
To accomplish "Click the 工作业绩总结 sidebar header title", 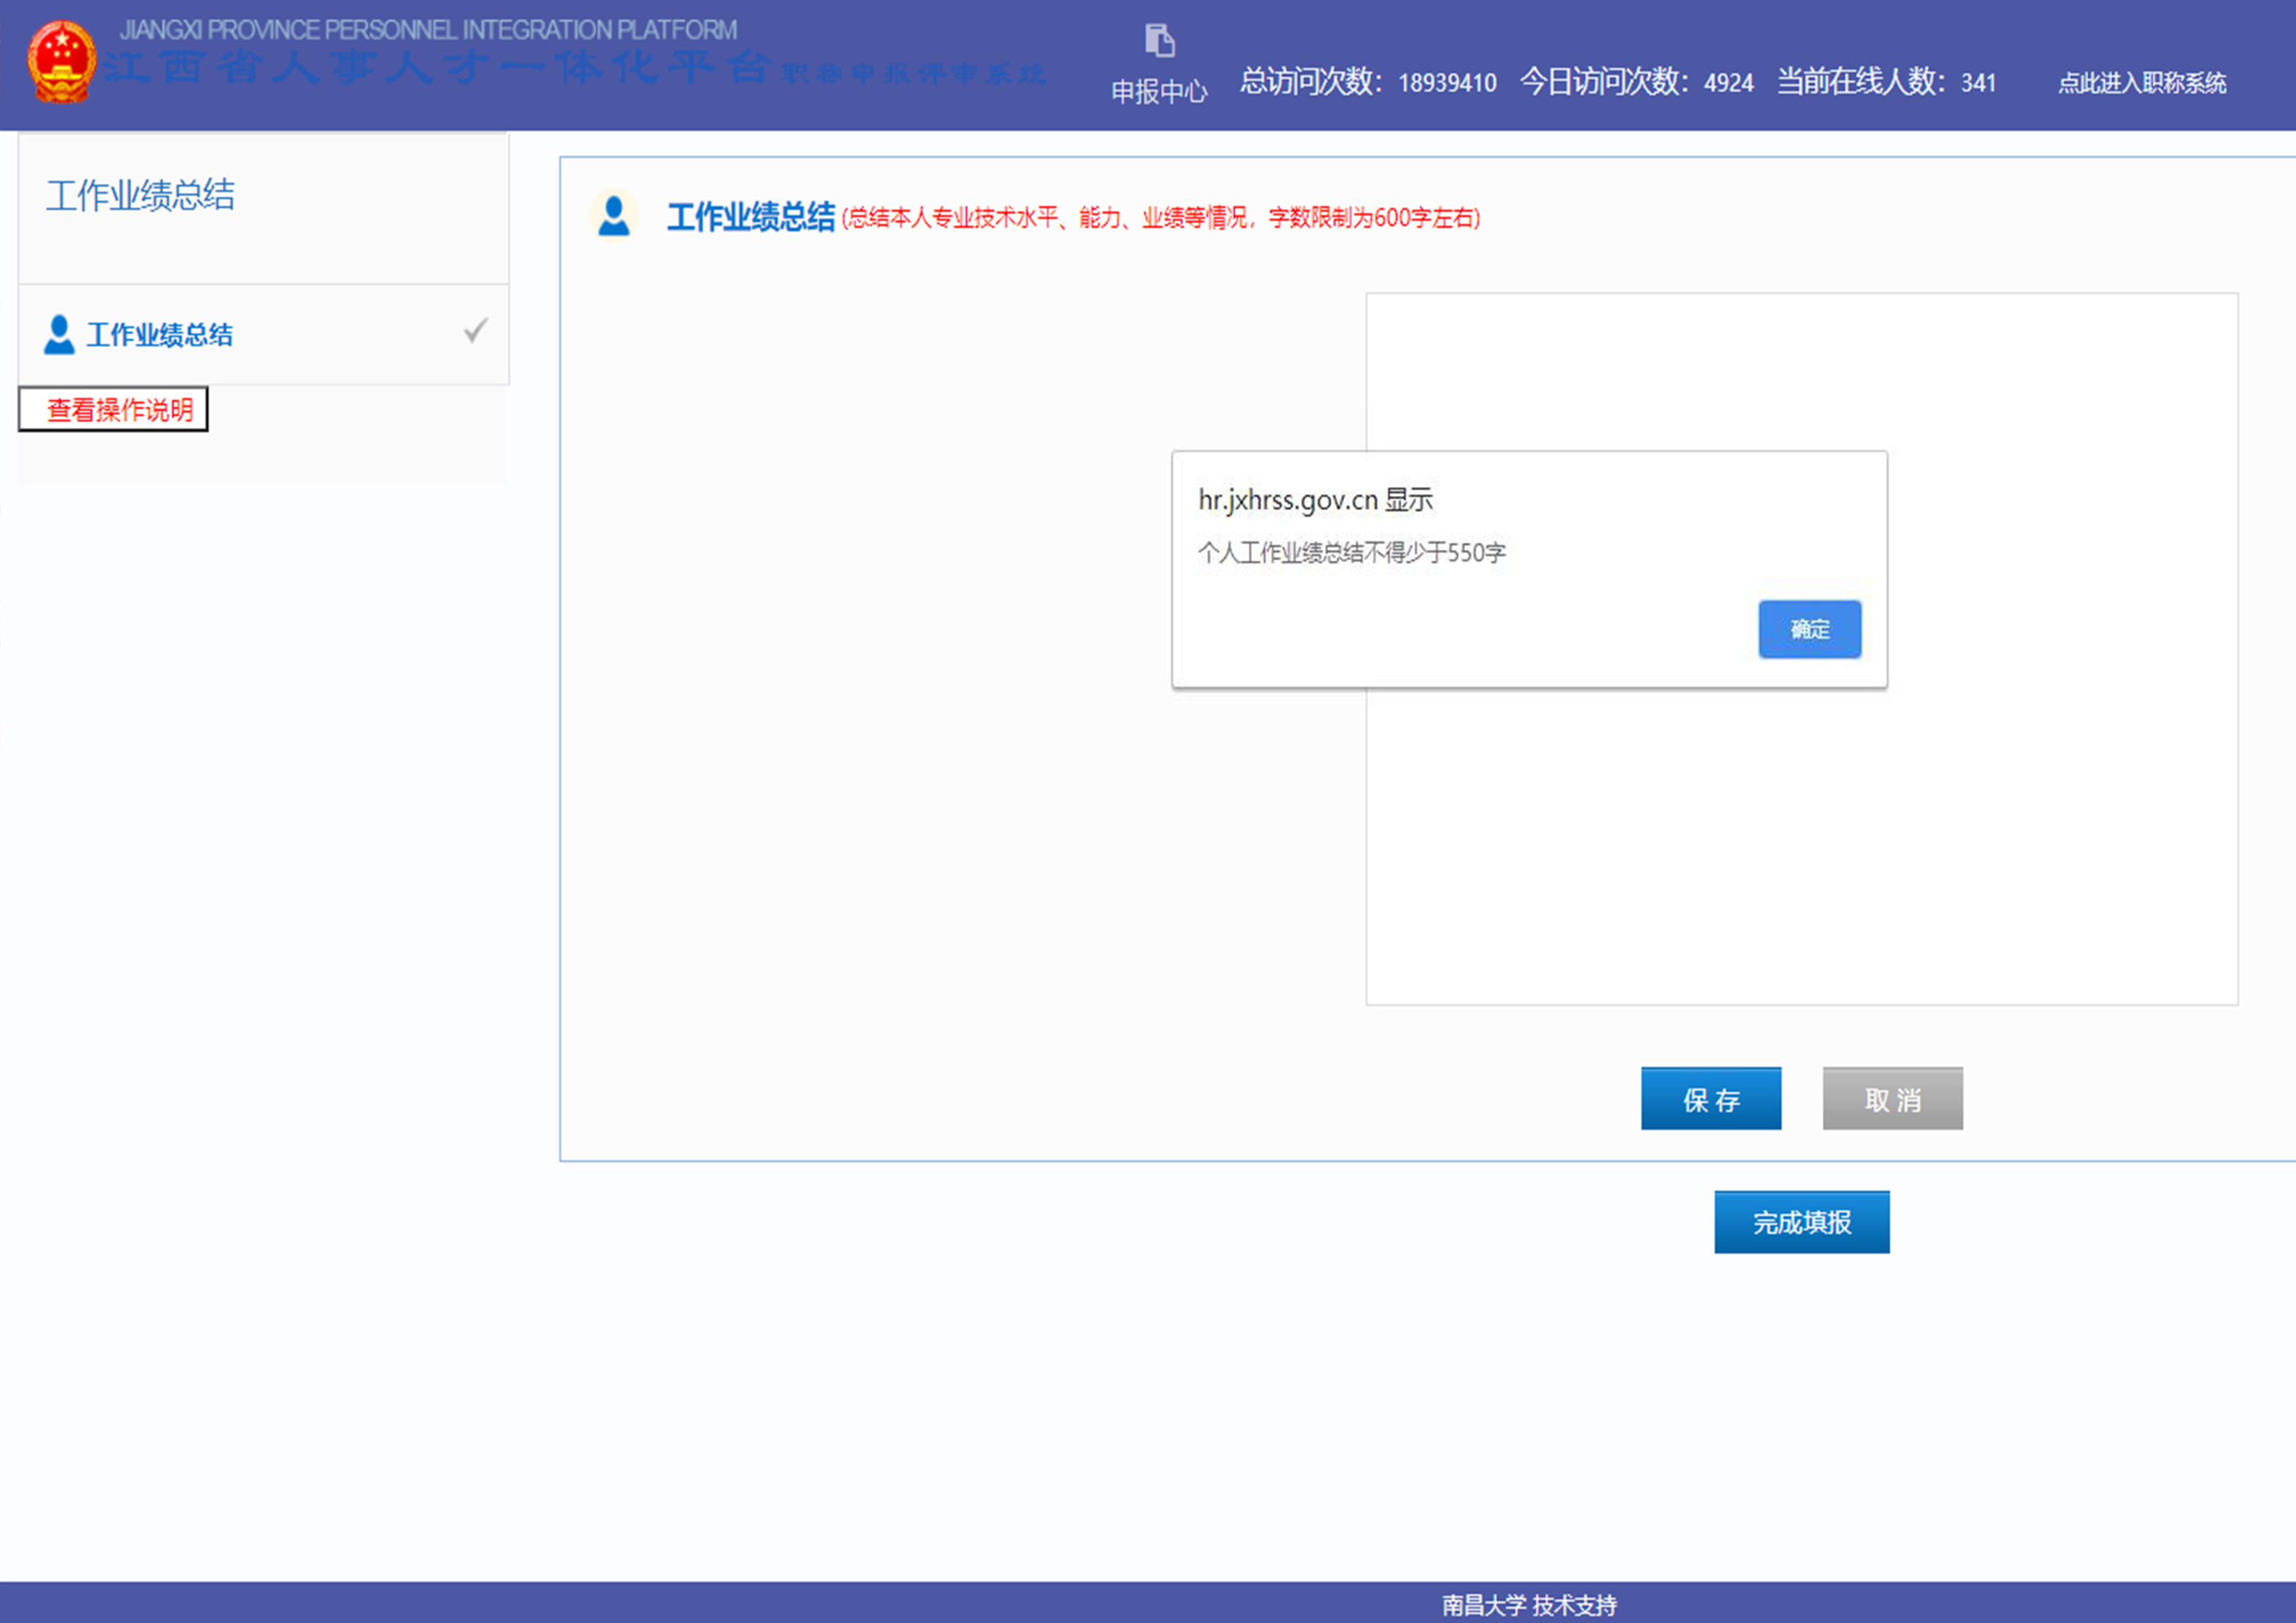I will point(141,195).
